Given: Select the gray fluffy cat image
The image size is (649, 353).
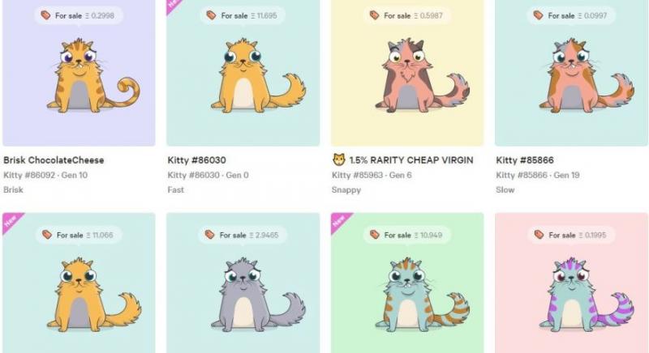Looking at the screenshot, I should [x=258, y=295].
